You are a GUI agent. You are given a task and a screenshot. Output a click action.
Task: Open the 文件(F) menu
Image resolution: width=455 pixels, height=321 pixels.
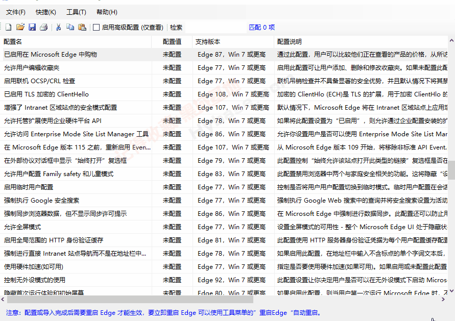[16, 12]
